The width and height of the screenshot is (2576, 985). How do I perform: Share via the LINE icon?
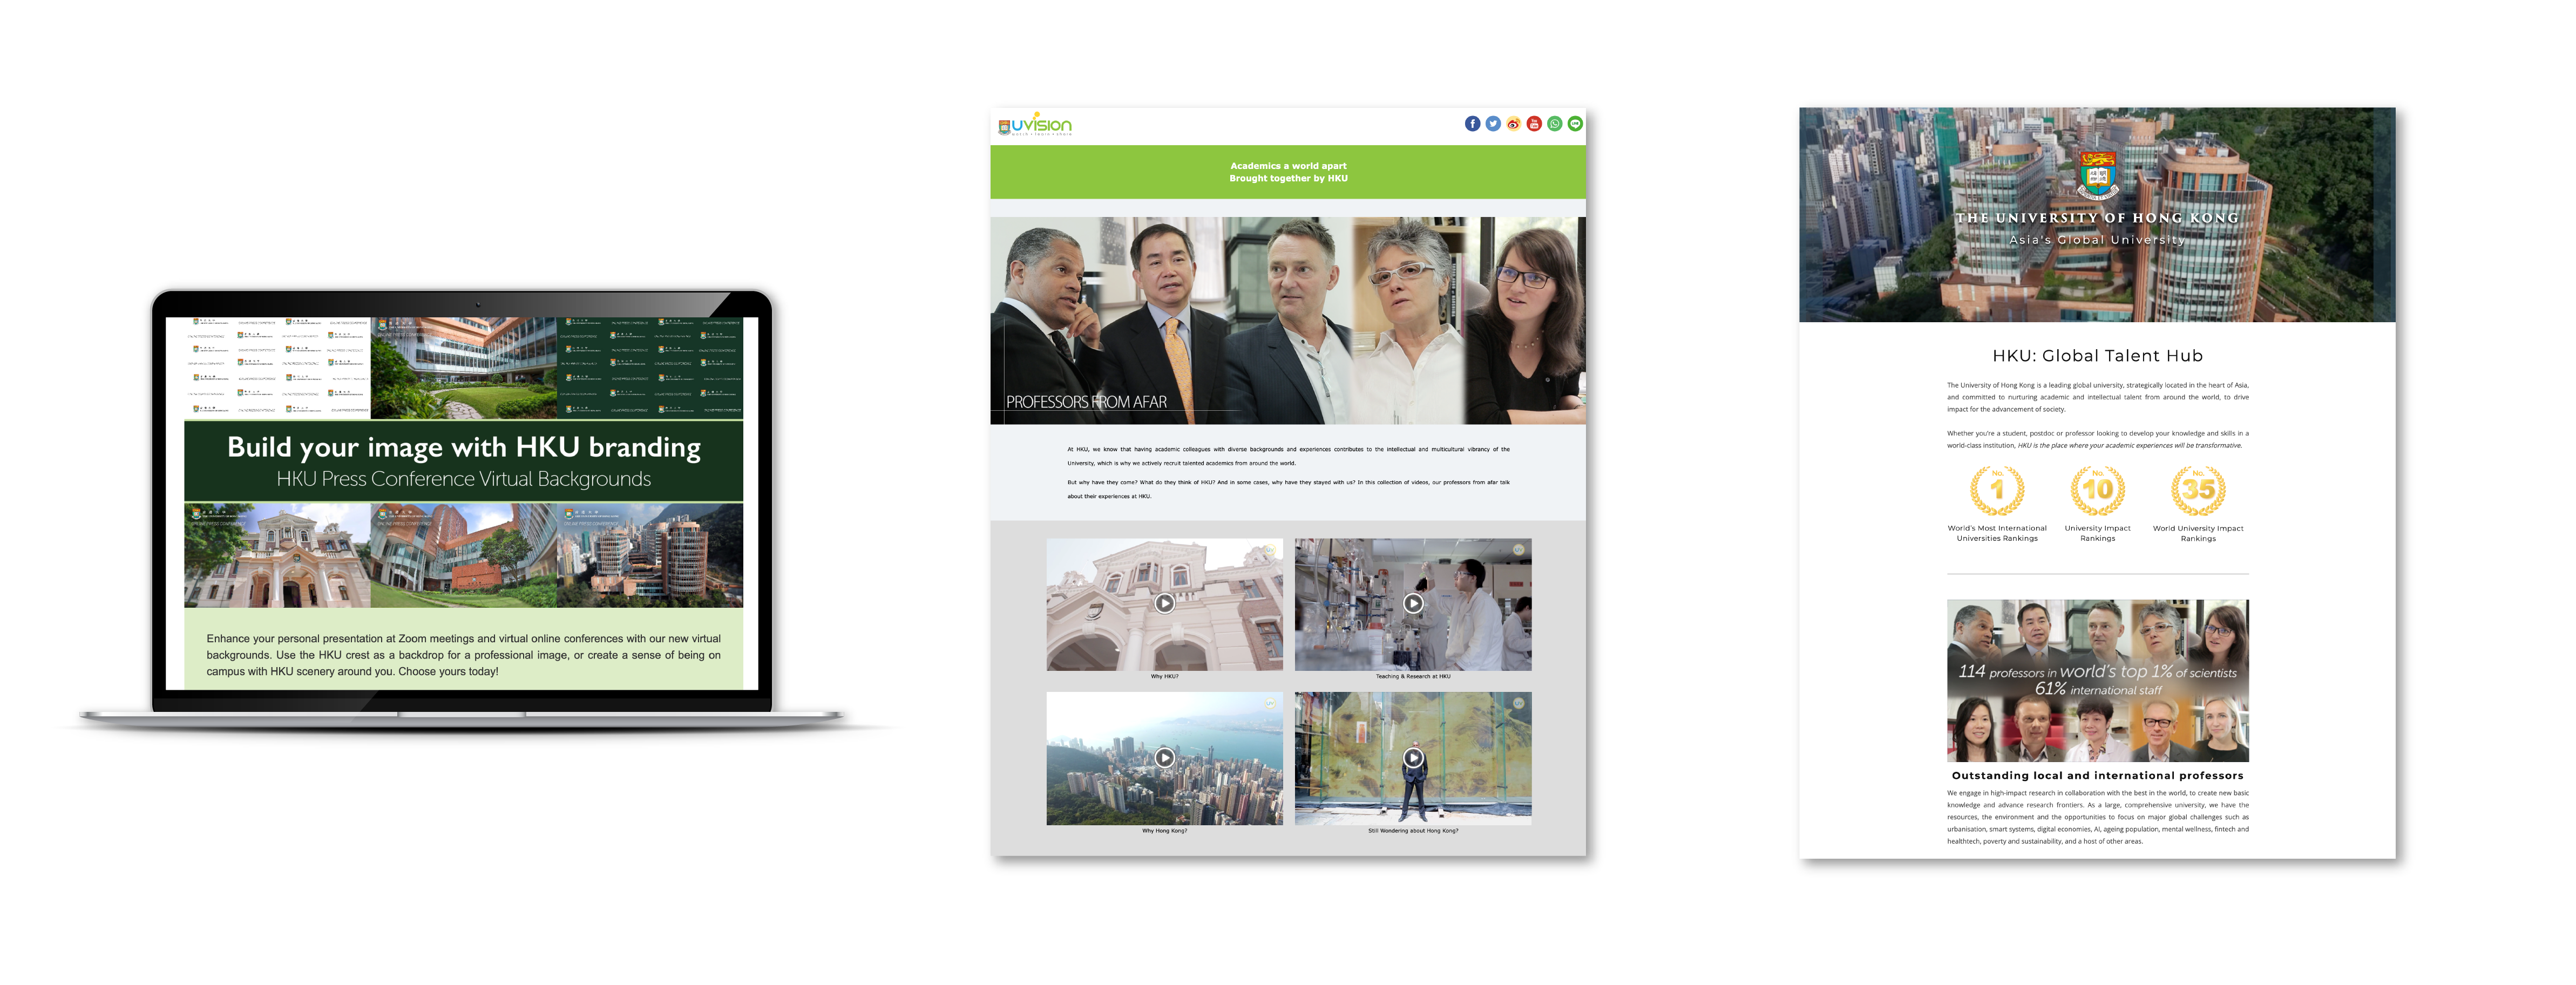[x=1575, y=124]
